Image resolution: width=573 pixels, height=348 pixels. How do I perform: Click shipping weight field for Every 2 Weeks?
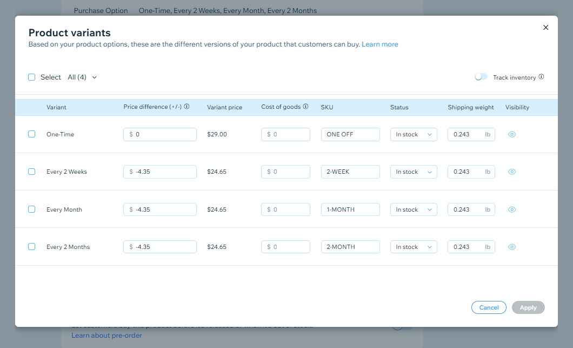pyautogui.click(x=471, y=172)
